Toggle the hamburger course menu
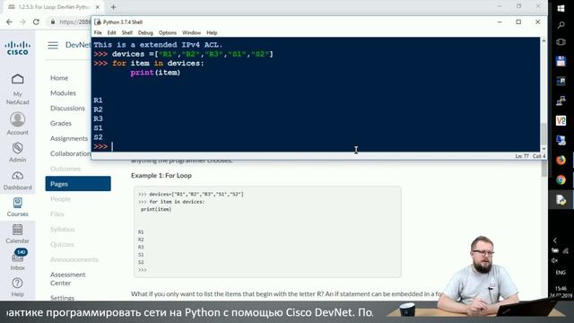574x323 pixels. (x=53, y=46)
